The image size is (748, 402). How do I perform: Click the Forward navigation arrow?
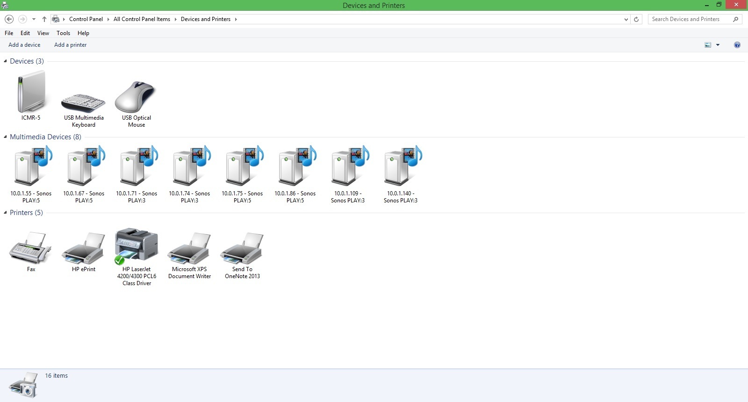(22, 19)
